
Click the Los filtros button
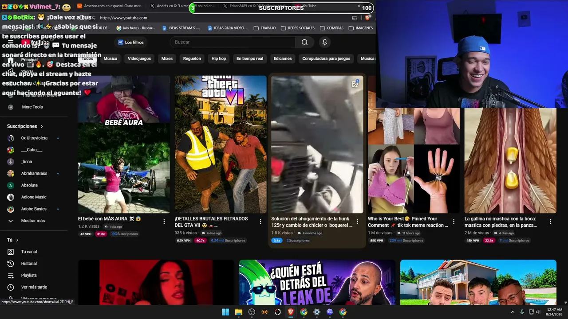pos(131,42)
